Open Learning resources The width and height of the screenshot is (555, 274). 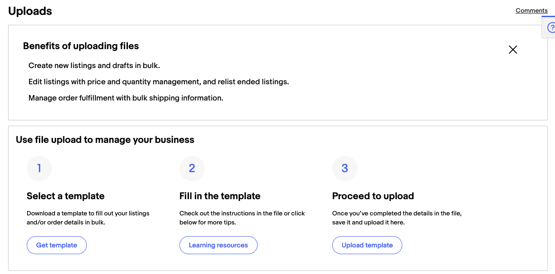[x=218, y=245]
